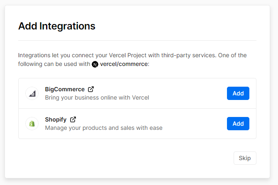Add the Shopify integration
The image size is (278, 185).
click(238, 124)
